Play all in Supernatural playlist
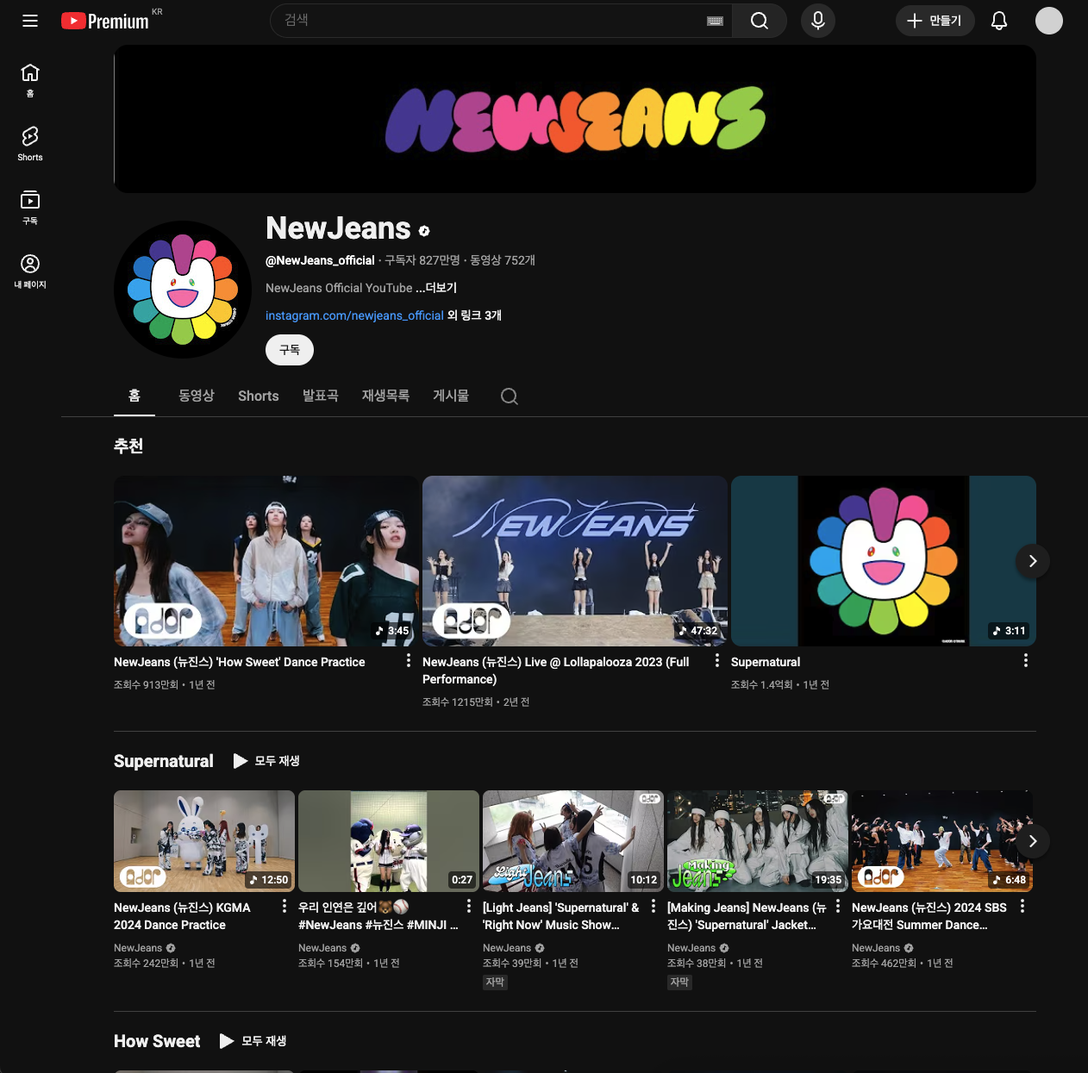The height and width of the screenshot is (1073, 1088). pos(266,761)
